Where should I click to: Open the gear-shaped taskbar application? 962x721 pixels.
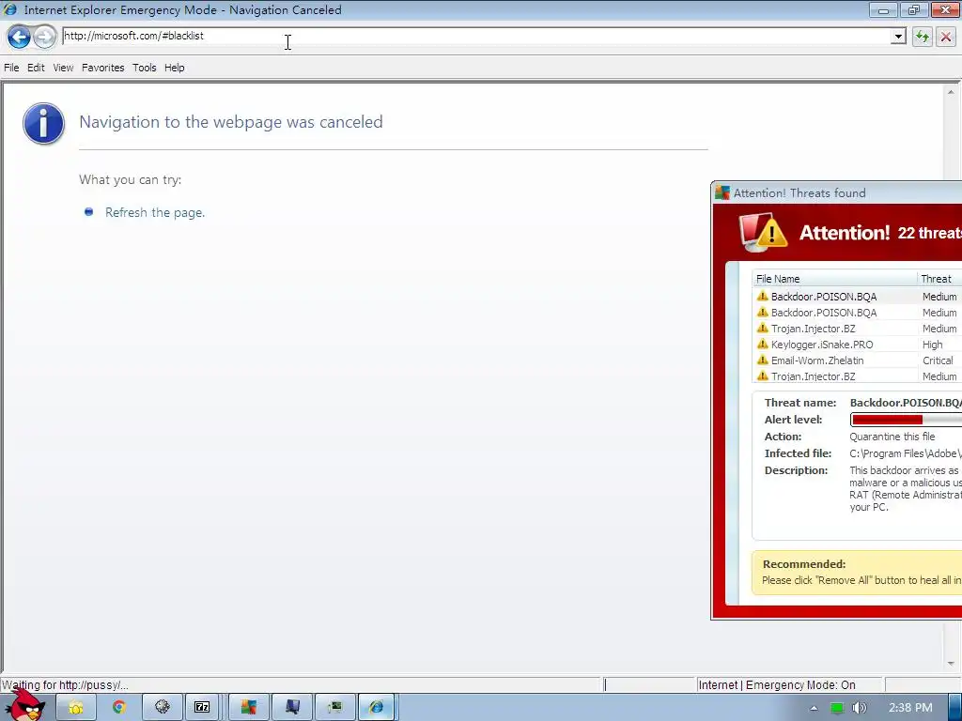click(x=162, y=708)
